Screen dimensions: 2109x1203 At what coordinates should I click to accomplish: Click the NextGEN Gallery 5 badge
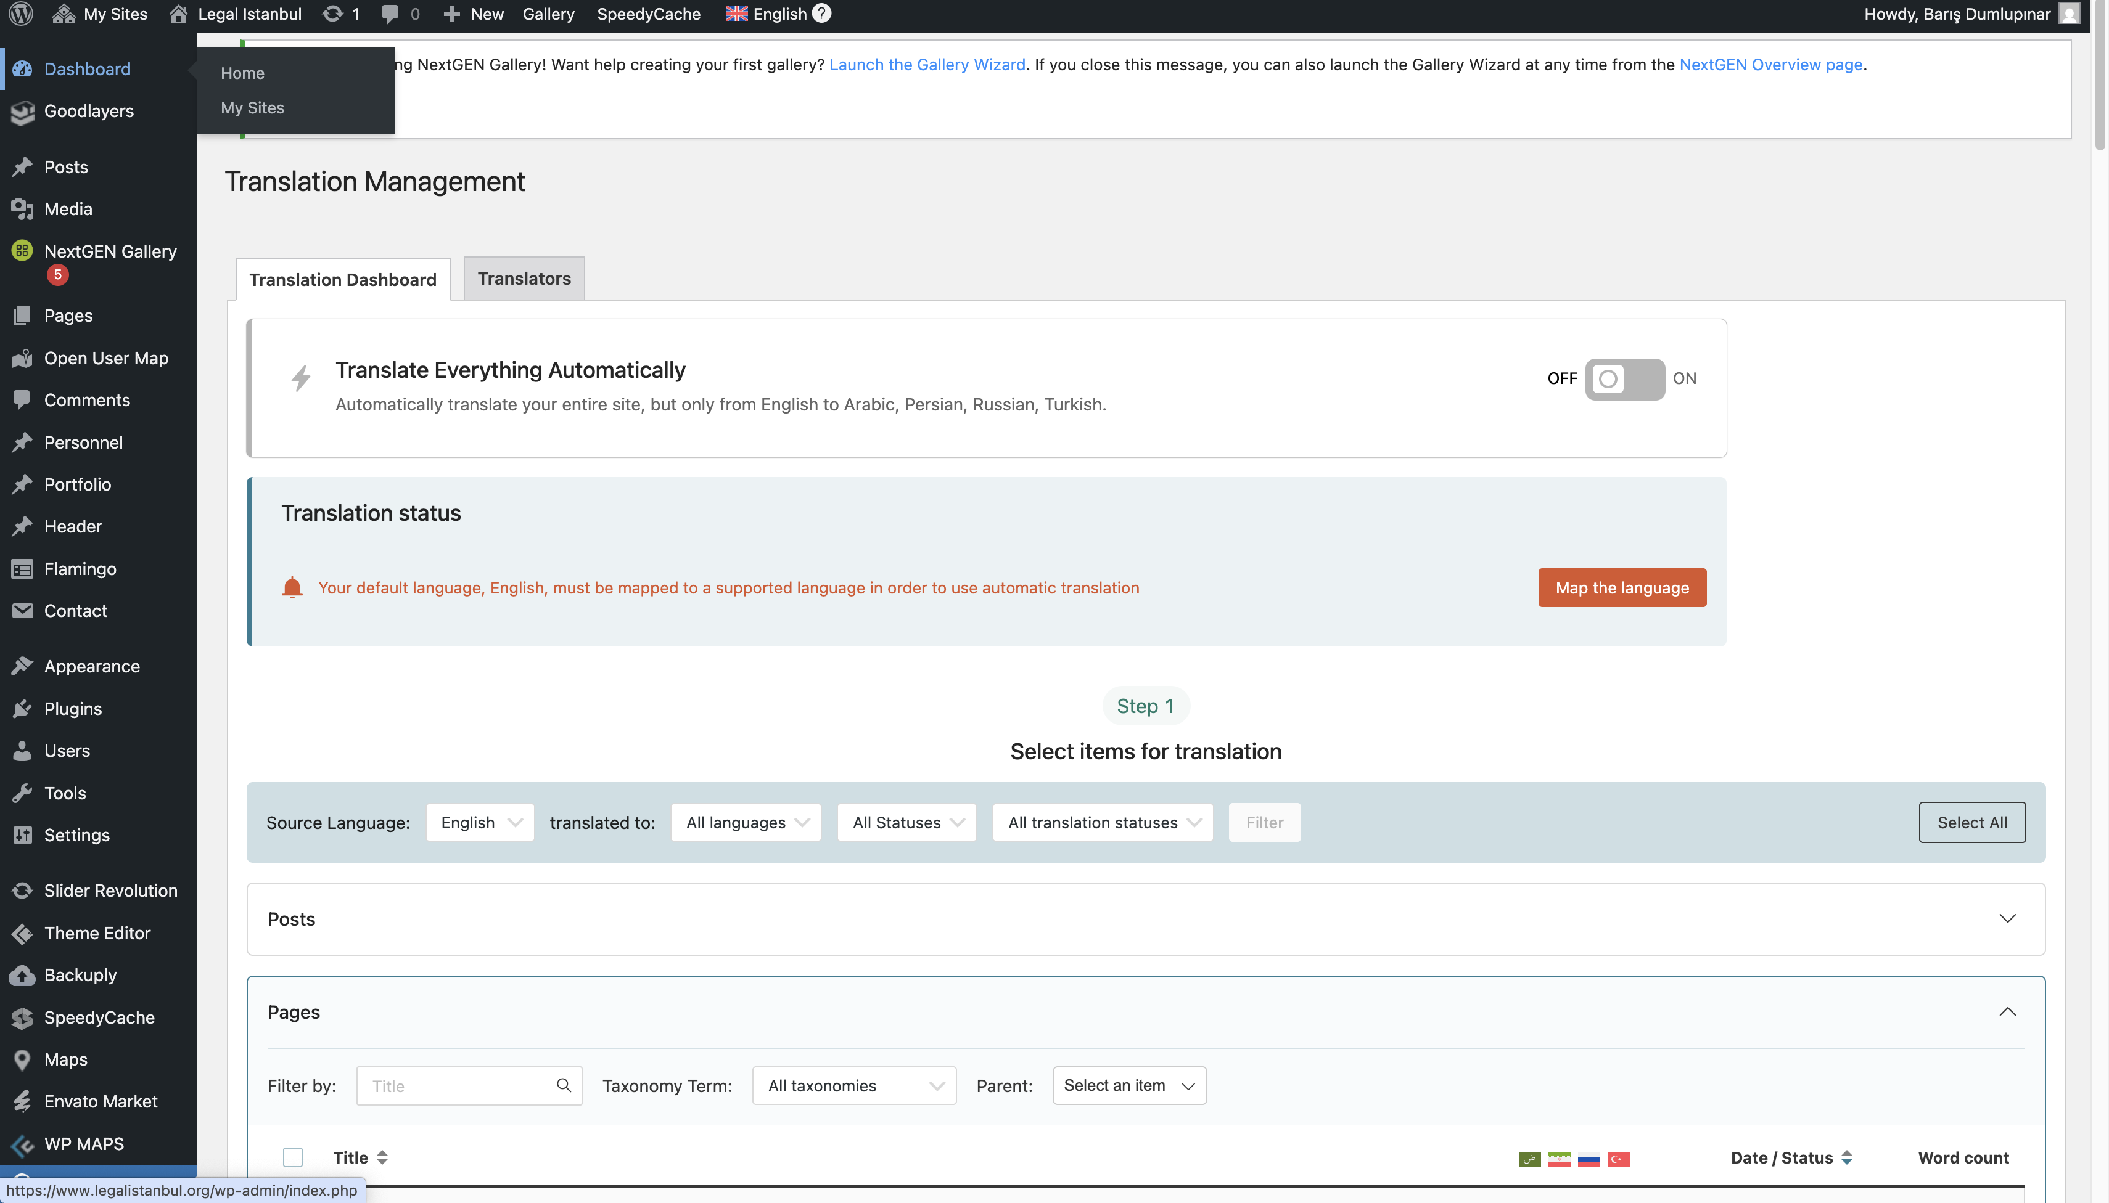point(57,274)
